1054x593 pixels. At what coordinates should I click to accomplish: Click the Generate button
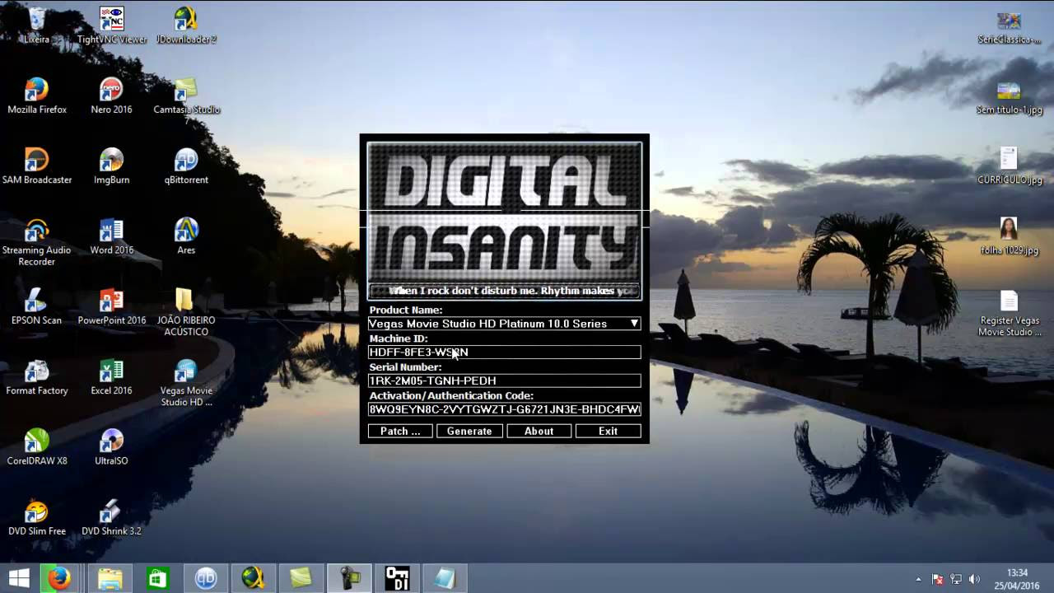[x=469, y=431]
